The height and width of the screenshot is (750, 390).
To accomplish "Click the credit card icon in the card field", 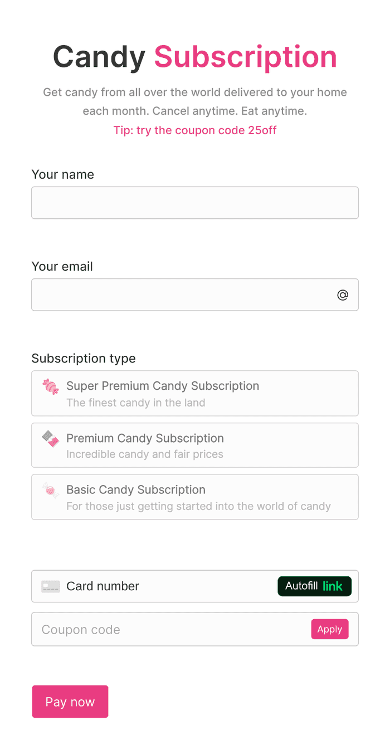I will pos(50,586).
